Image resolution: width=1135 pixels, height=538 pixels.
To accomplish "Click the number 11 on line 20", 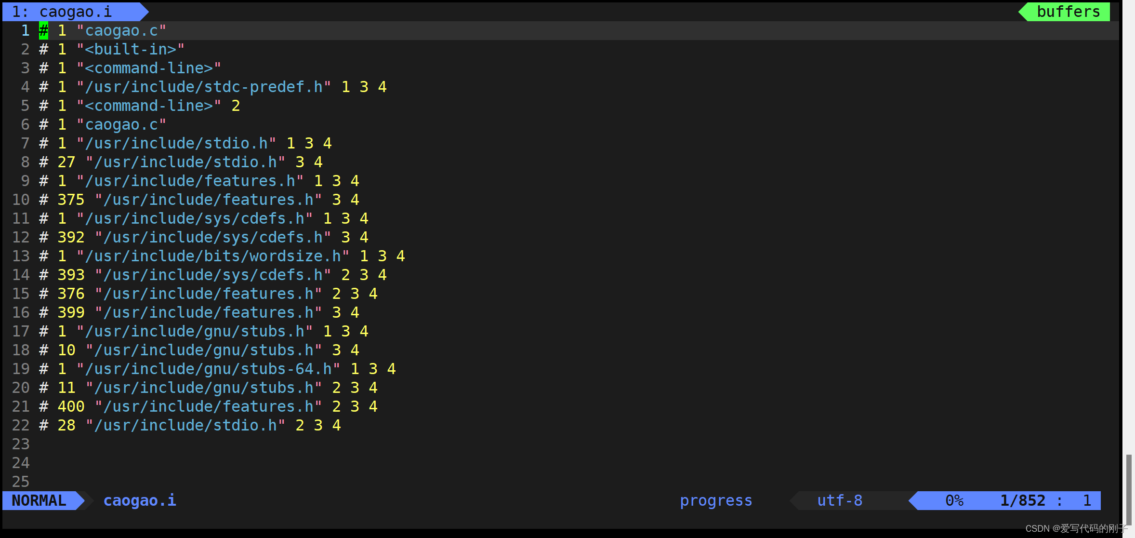I will coord(66,388).
